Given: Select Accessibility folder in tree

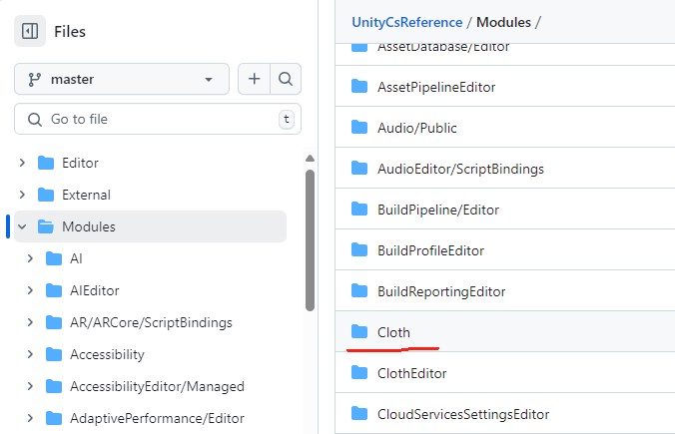Looking at the screenshot, I should 107,354.
